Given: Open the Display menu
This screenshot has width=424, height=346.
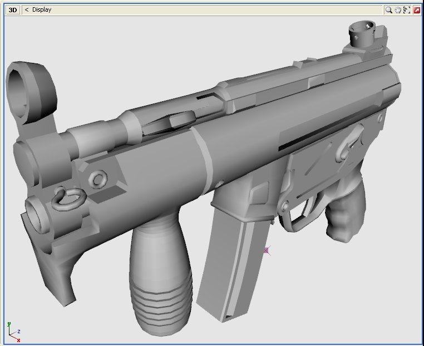Looking at the screenshot, I should (42, 9).
